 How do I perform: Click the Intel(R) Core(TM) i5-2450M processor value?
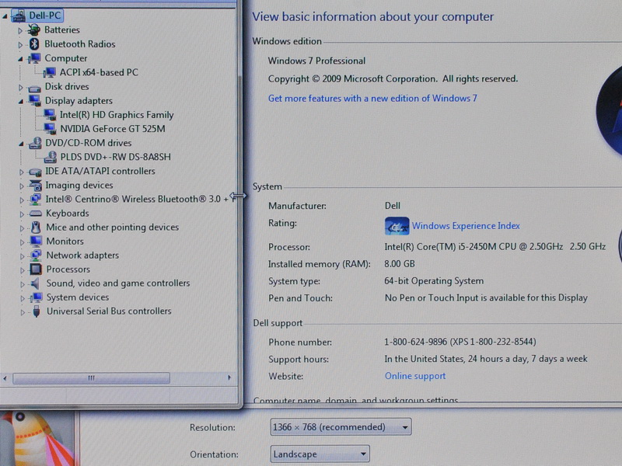(x=494, y=246)
